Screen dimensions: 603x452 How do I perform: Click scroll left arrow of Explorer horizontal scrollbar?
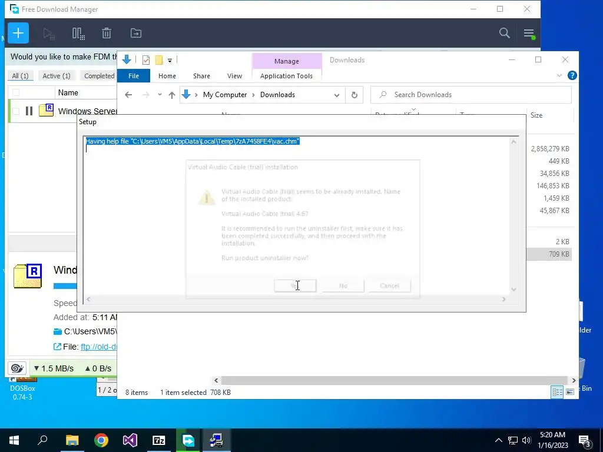216,381
